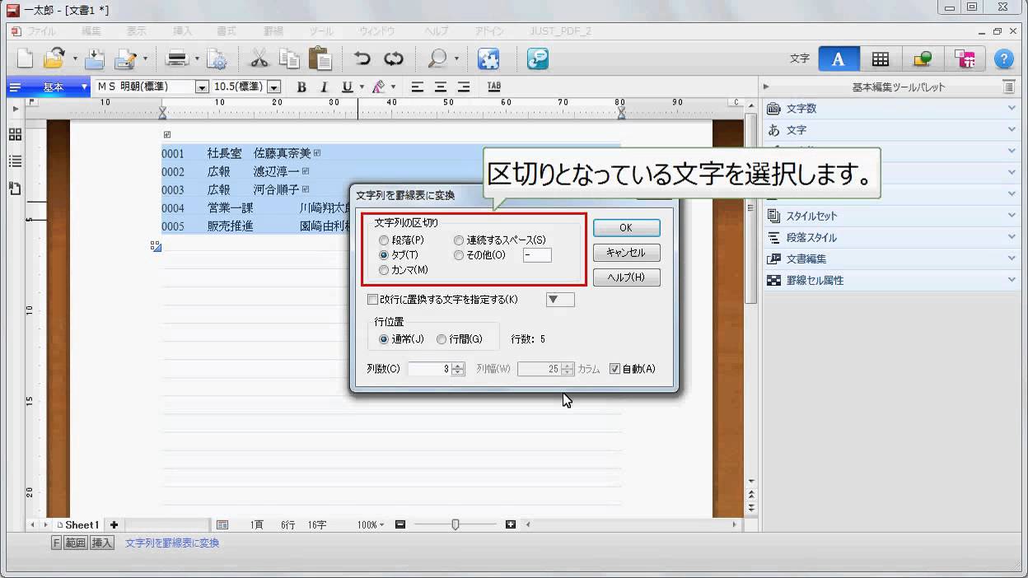Switch to character mode A icon
Image resolution: width=1028 pixels, height=578 pixels.
839,58
